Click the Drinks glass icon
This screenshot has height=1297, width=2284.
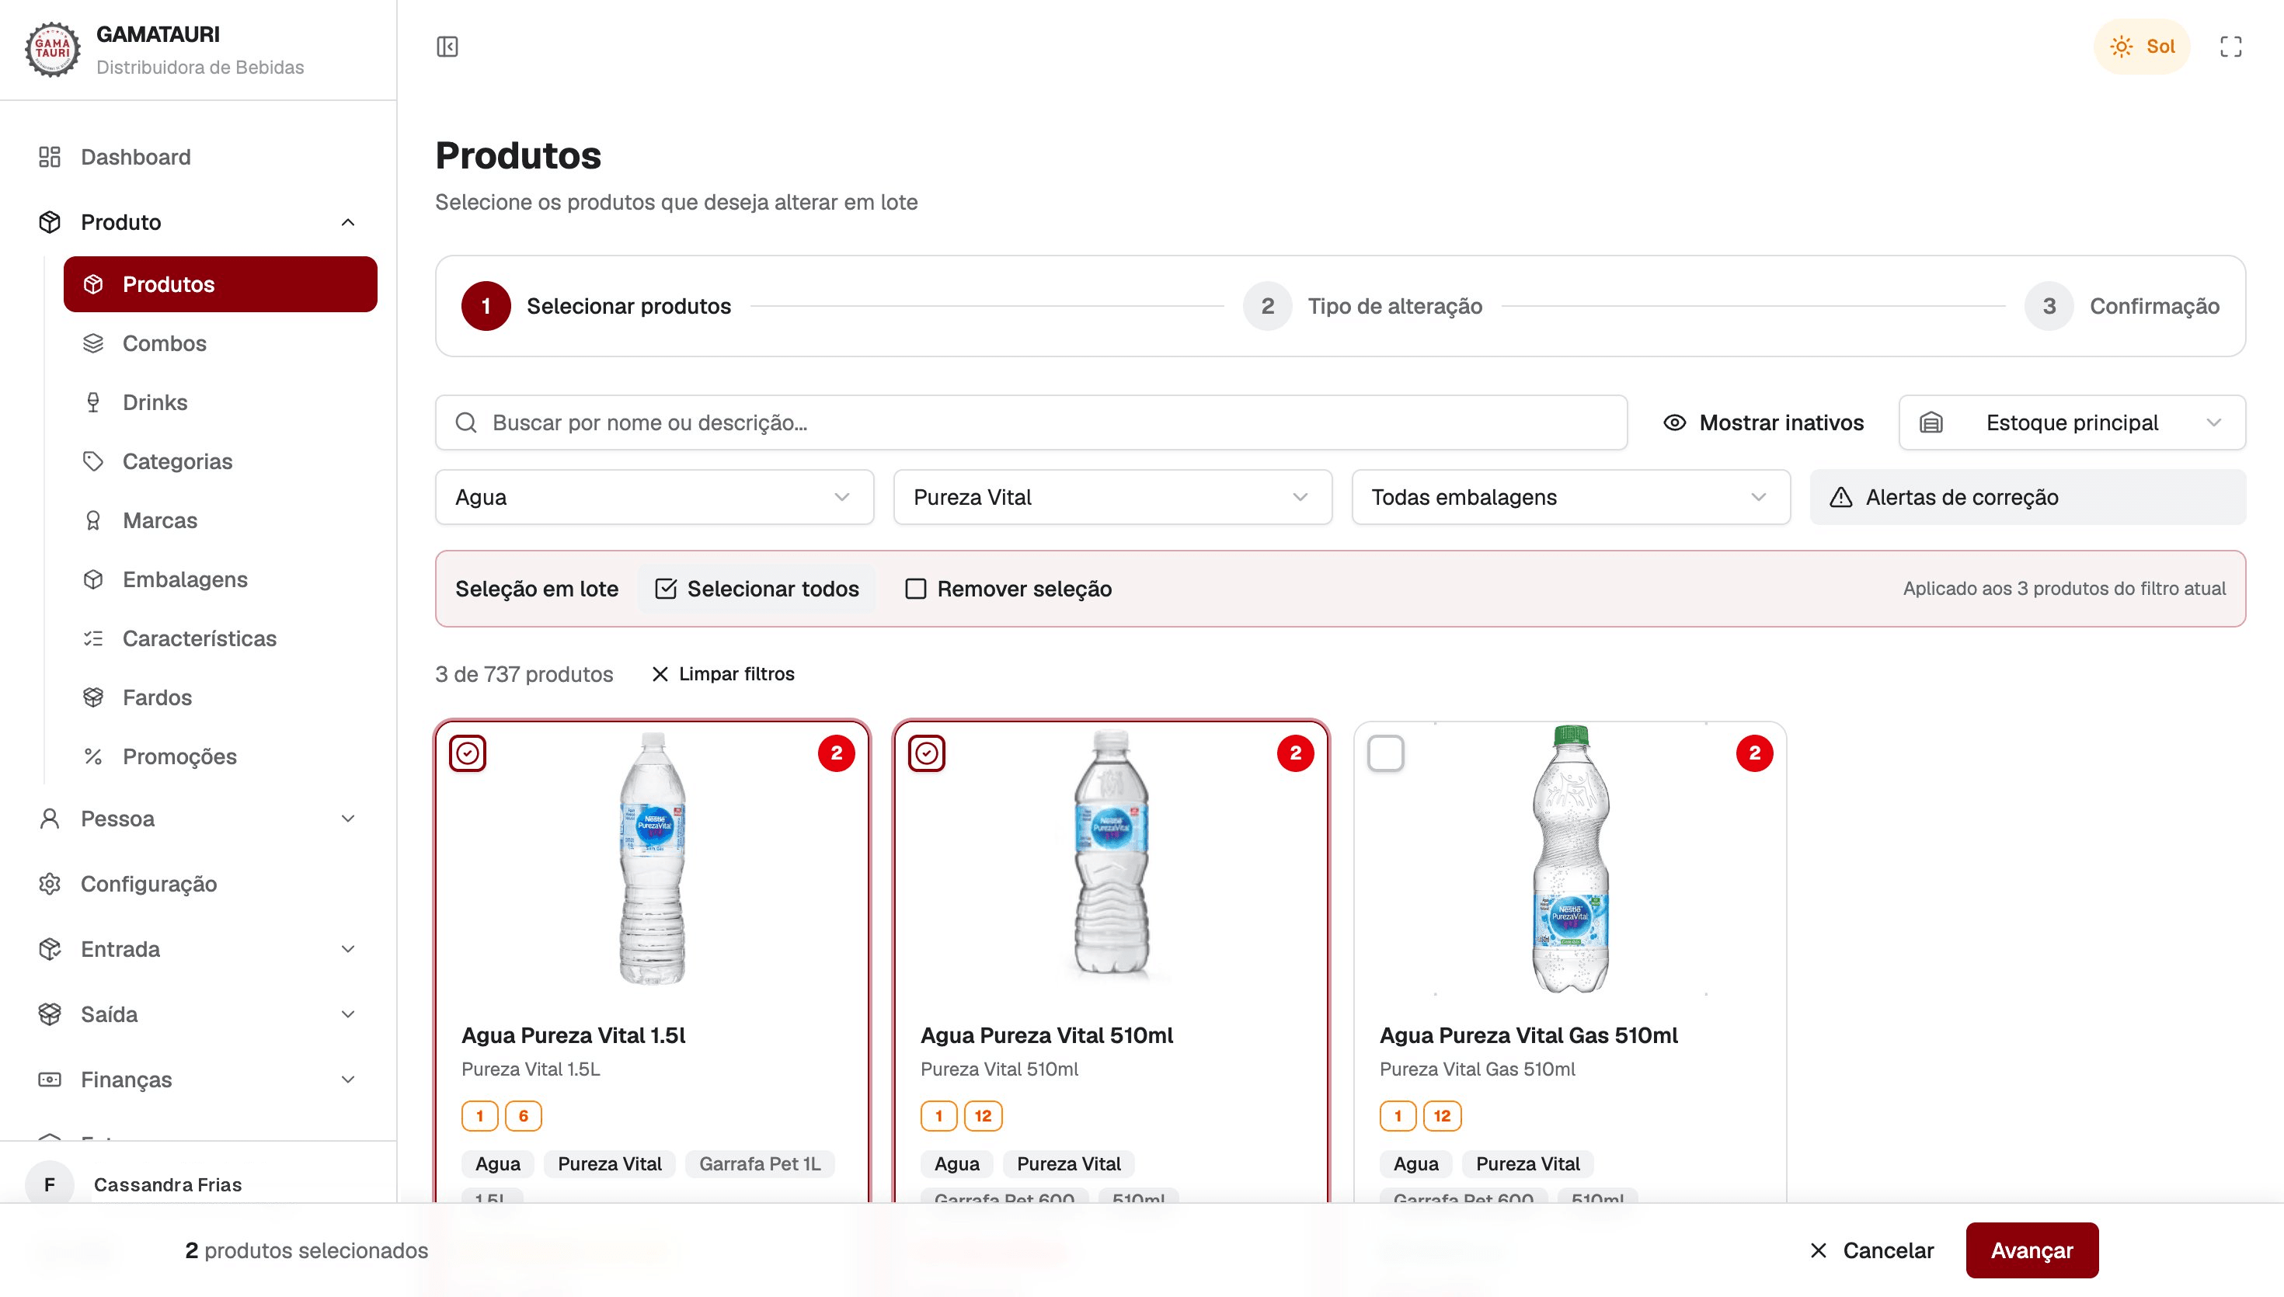[x=93, y=402]
